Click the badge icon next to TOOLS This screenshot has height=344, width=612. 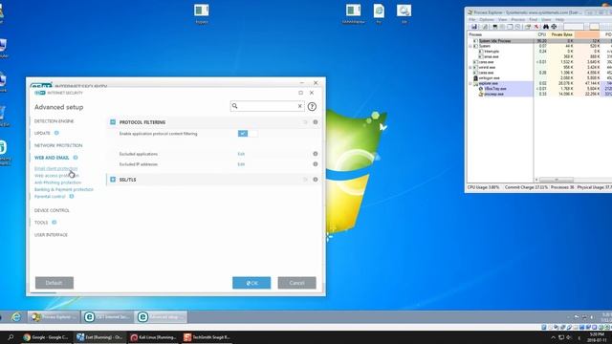54,223
